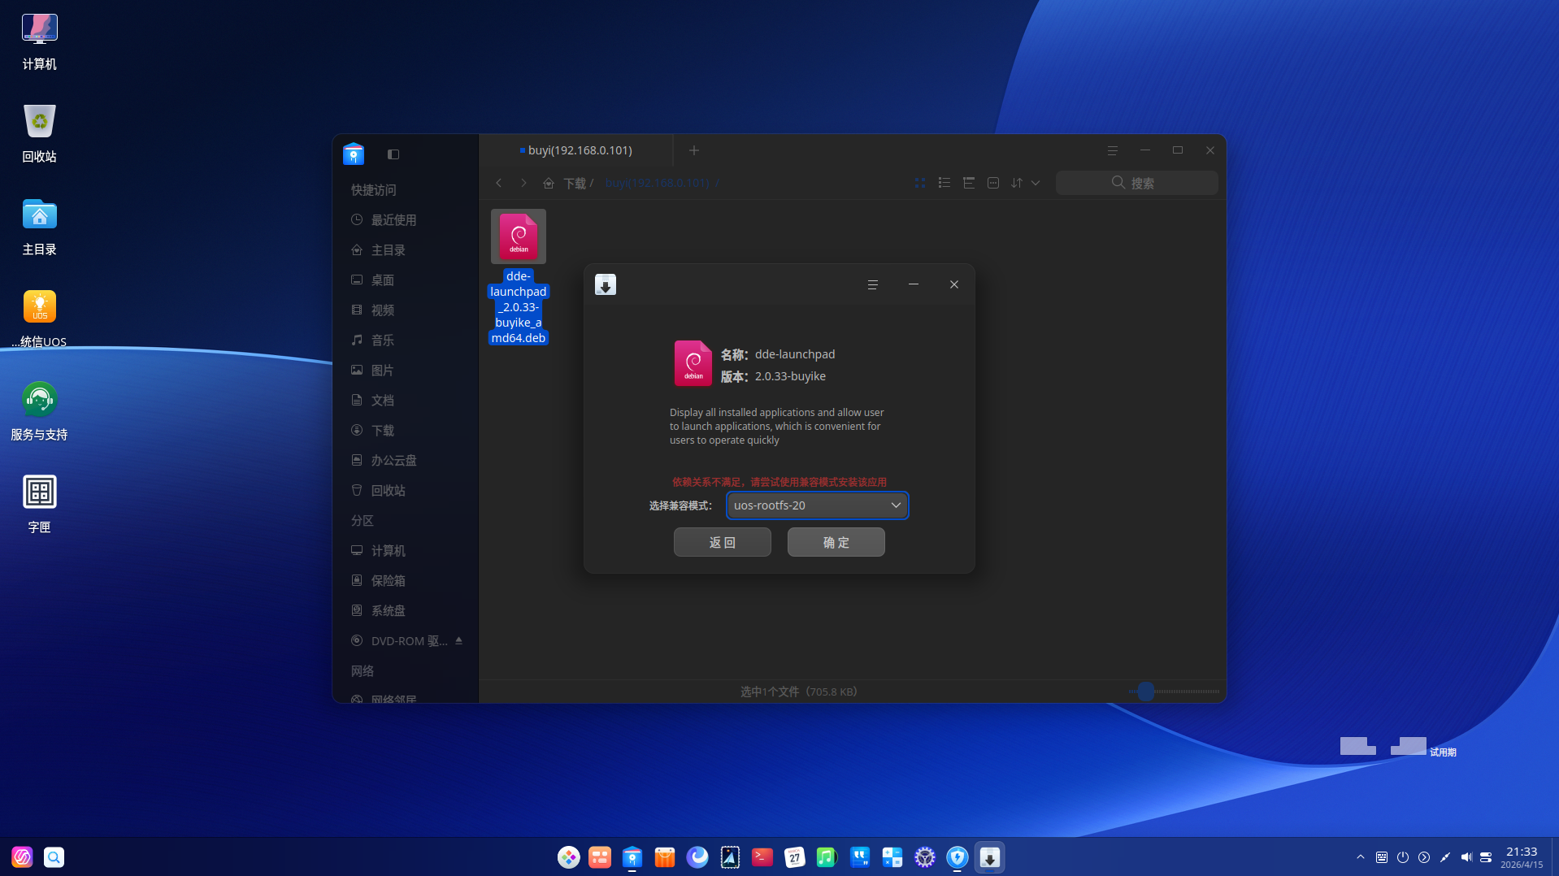Open 文档 in the sidebar
1559x876 pixels.
(x=405, y=401)
